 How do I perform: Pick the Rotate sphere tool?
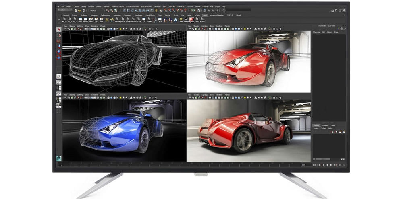59,52
